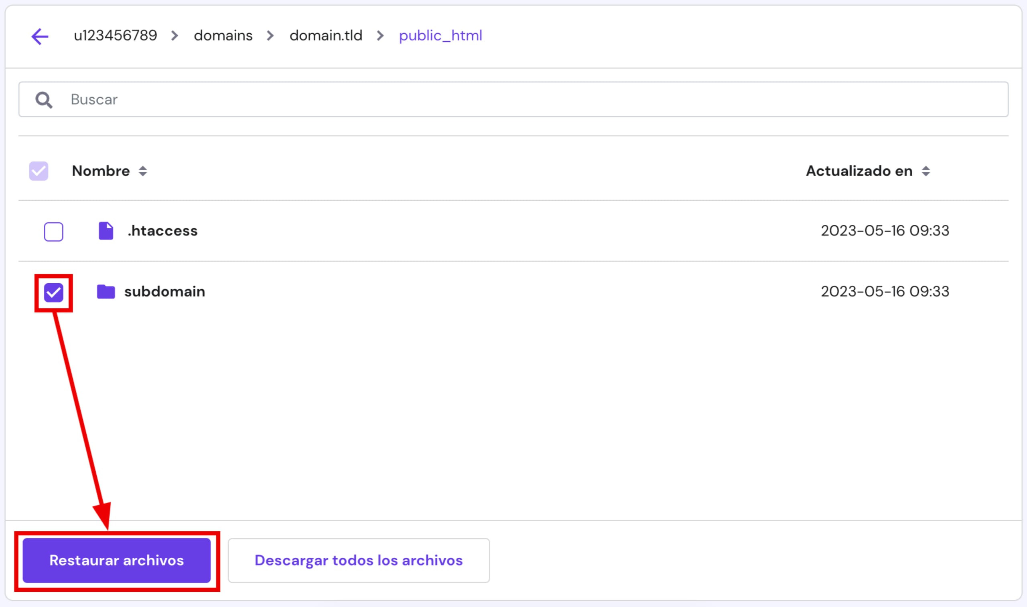Navigate to the domains breadcrumb

coord(223,36)
